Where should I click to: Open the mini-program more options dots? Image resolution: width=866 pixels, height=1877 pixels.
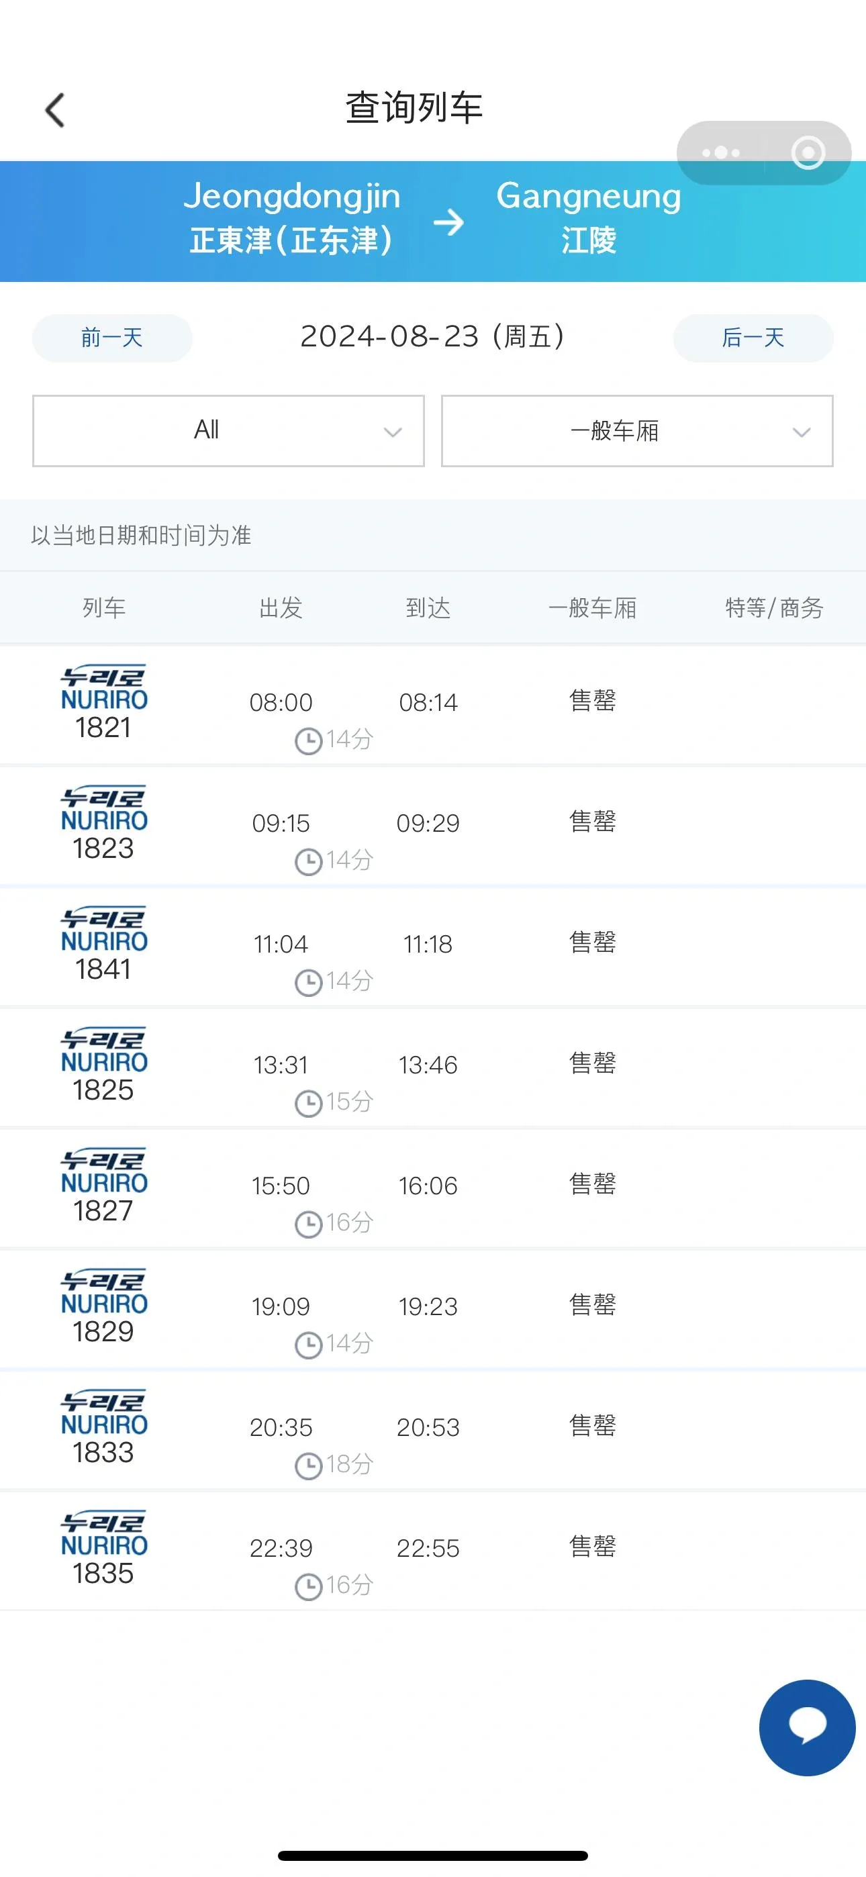point(720,153)
